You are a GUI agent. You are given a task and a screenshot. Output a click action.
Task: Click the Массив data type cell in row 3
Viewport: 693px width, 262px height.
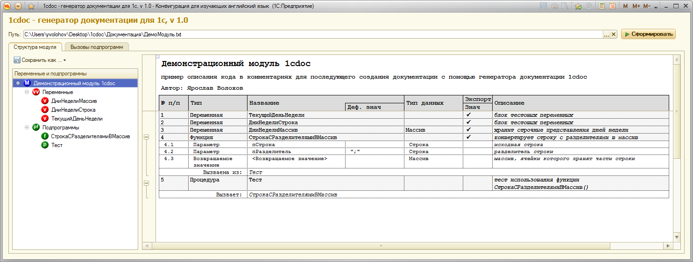click(x=433, y=130)
